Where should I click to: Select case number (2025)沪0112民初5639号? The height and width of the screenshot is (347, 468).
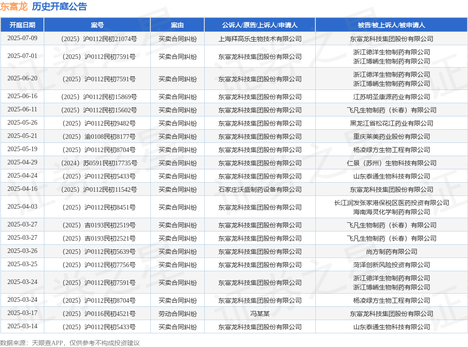coord(99,252)
